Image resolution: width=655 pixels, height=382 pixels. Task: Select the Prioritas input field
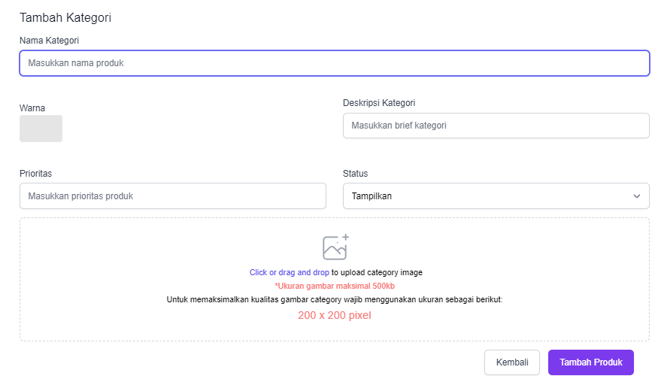point(172,196)
